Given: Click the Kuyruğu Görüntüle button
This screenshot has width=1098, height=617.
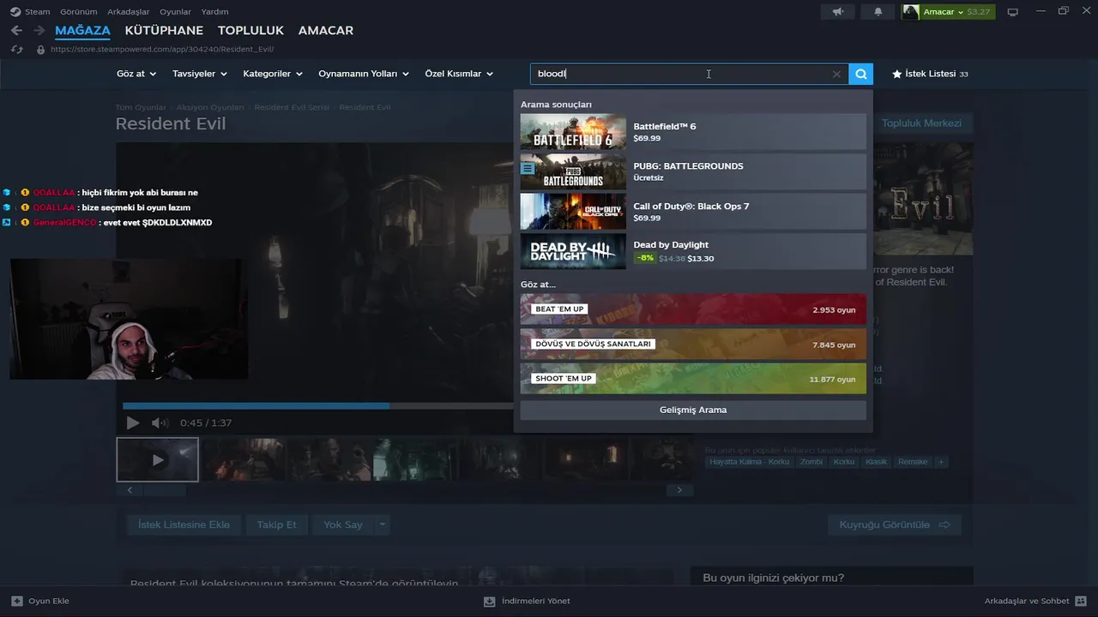Looking at the screenshot, I should point(895,524).
